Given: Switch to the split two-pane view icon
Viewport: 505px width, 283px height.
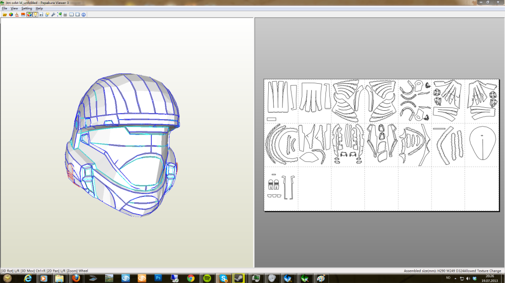Looking at the screenshot, I should click(x=72, y=14).
